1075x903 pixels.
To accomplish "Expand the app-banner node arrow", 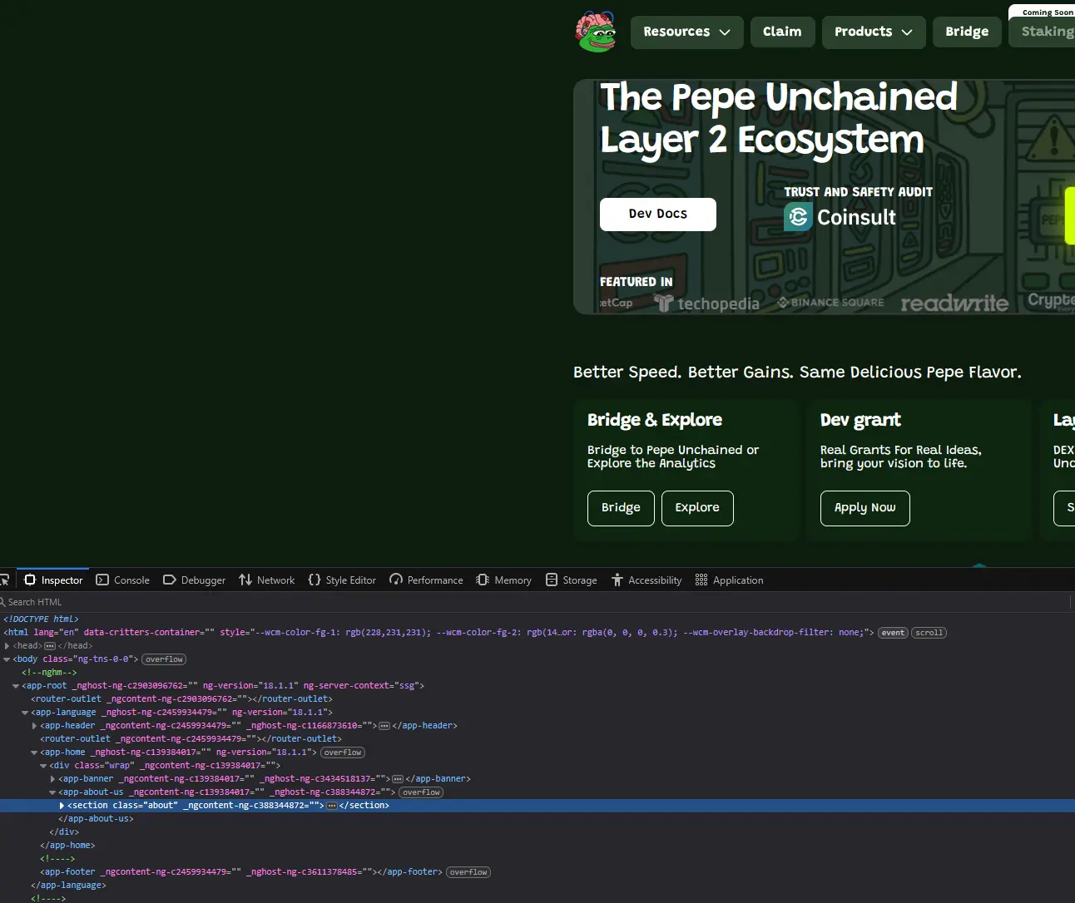I will click(52, 779).
